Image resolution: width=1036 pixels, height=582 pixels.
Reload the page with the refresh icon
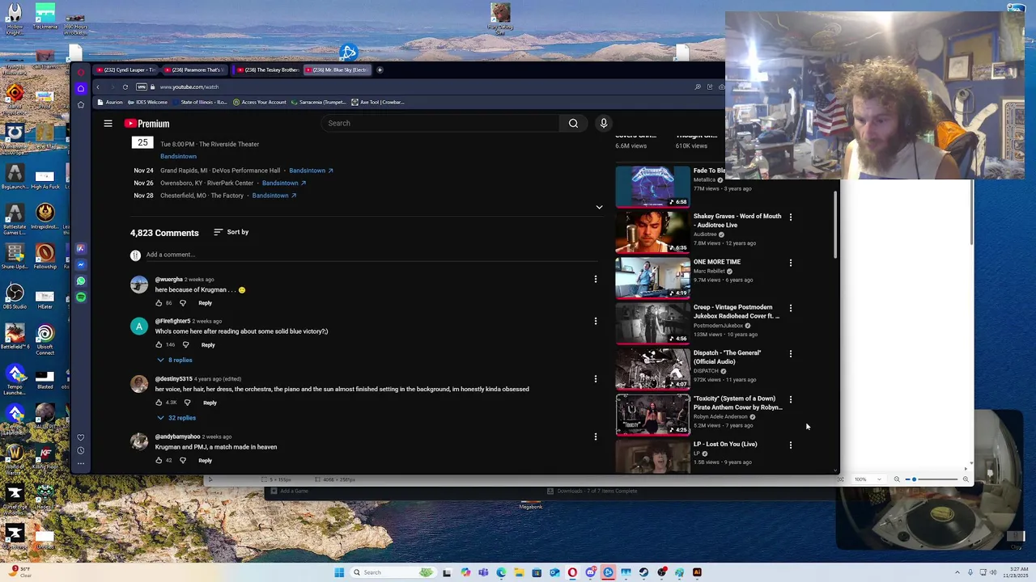point(125,86)
